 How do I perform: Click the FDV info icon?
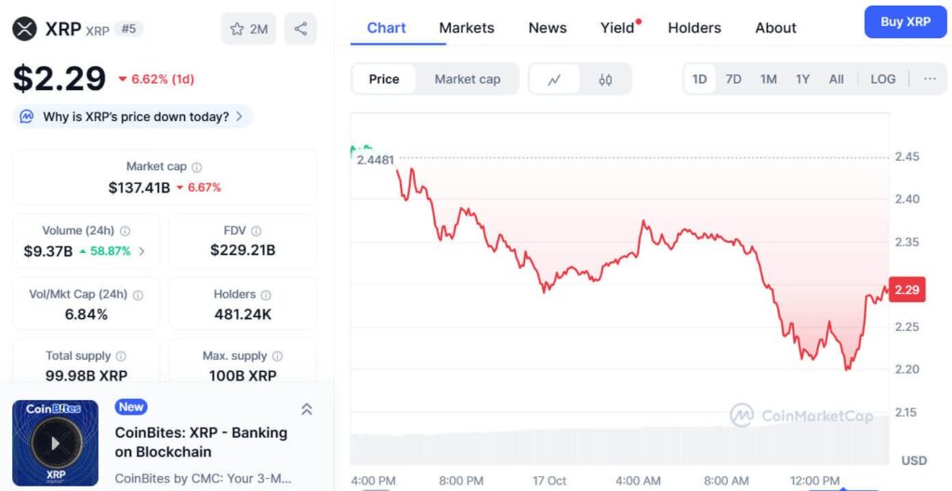pyautogui.click(x=257, y=231)
